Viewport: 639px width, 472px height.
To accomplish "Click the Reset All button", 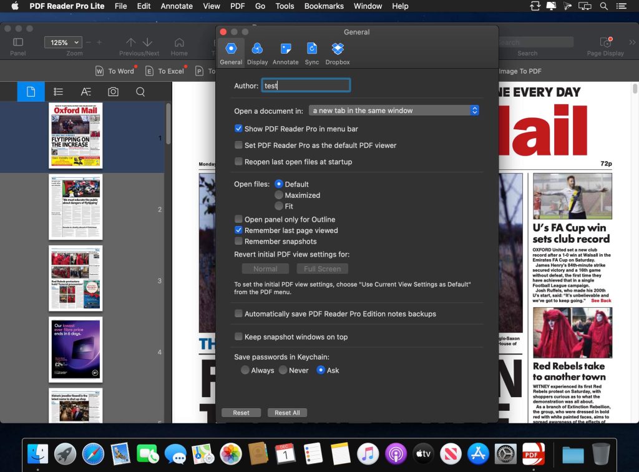I will pyautogui.click(x=287, y=412).
